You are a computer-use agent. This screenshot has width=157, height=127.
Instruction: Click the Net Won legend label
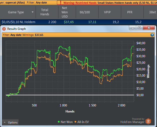pos(66,122)
